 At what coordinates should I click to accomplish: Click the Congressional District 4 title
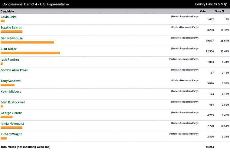click(x=35, y=4)
